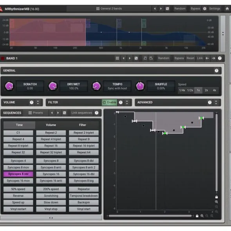Open Volume section help icon

(x=31, y=102)
